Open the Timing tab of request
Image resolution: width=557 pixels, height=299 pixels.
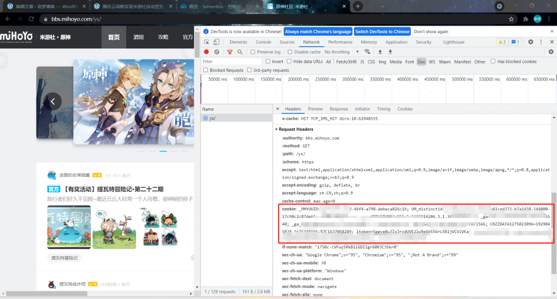383,109
